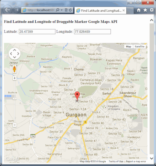
Task: Pan map up with the top arrow
Action: click(14, 50)
